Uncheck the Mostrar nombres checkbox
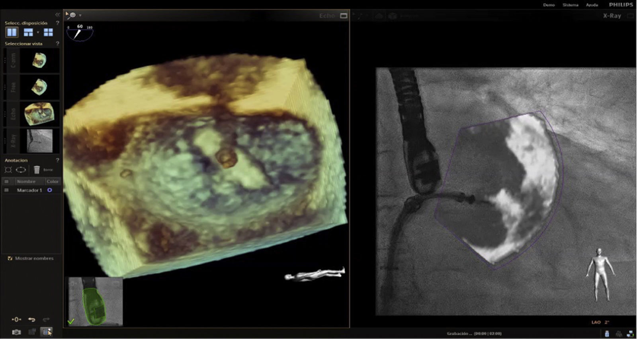 point(10,258)
